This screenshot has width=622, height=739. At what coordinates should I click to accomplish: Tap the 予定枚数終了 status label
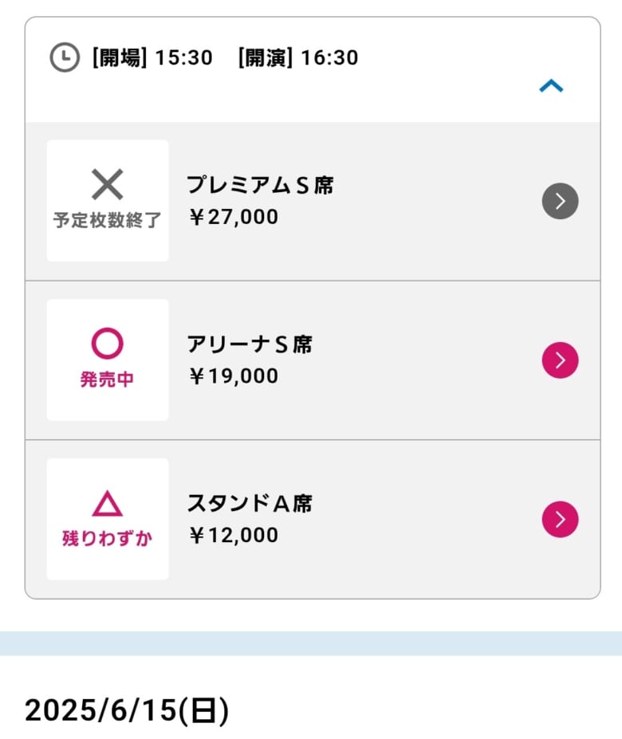[107, 221]
